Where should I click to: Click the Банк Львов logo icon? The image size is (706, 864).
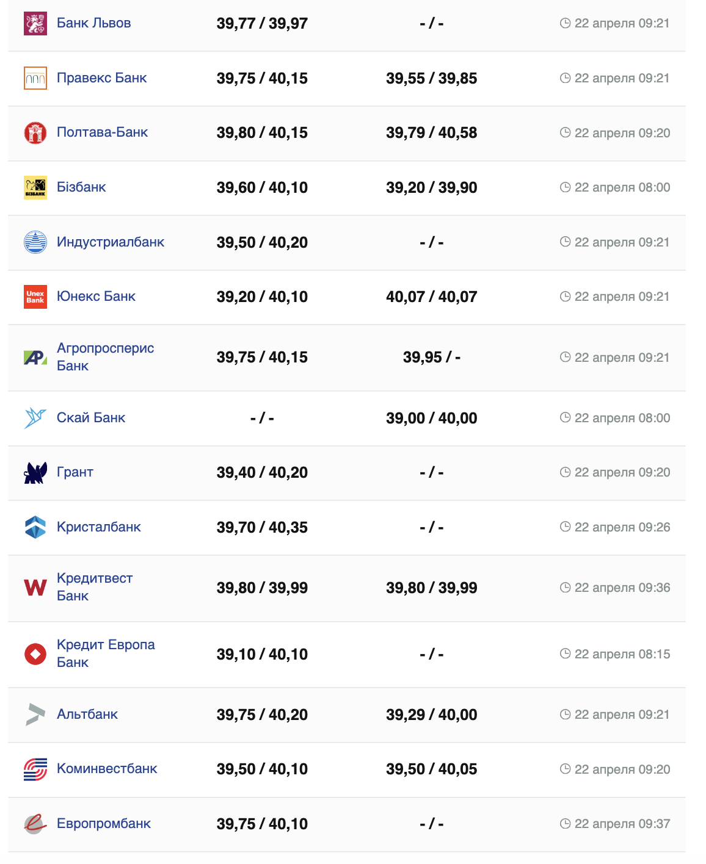[35, 23]
